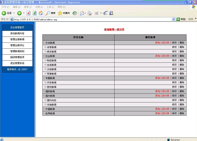
Task: Click 退出管理系统 to log out
Action: [x=17, y=63]
